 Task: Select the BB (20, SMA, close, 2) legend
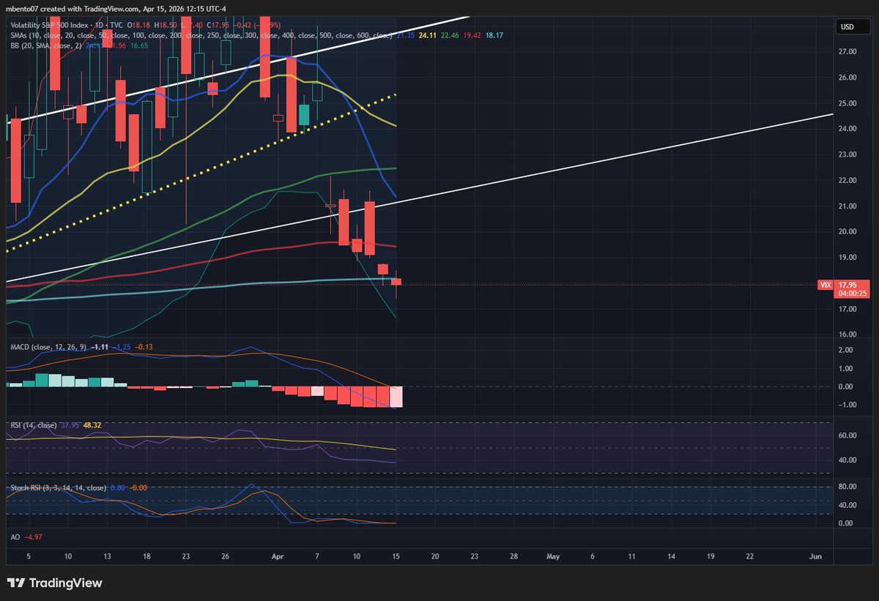45,45
